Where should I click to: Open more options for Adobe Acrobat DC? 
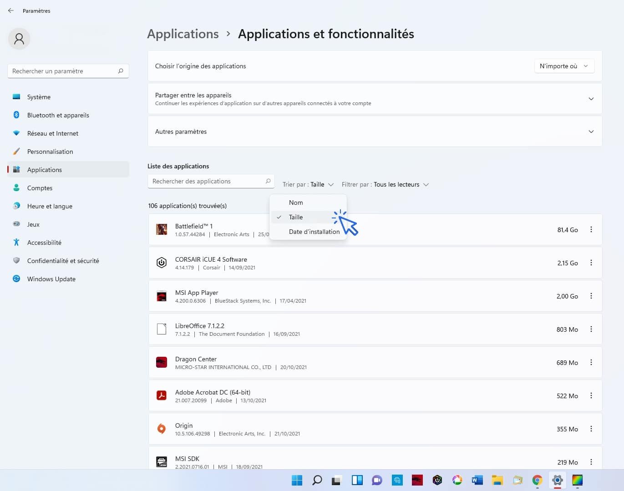[x=591, y=395]
